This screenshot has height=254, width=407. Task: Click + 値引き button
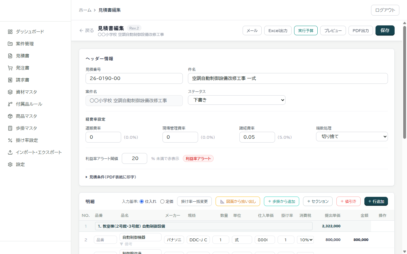click(x=348, y=201)
